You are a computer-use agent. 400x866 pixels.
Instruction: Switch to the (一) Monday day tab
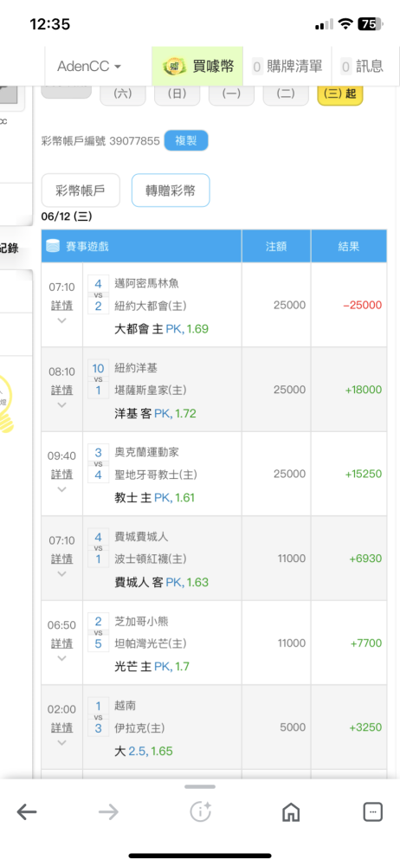point(231,94)
